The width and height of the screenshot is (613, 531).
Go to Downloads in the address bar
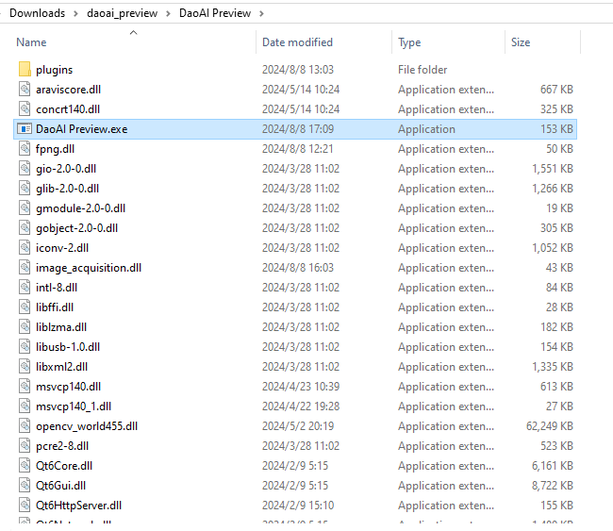point(37,13)
